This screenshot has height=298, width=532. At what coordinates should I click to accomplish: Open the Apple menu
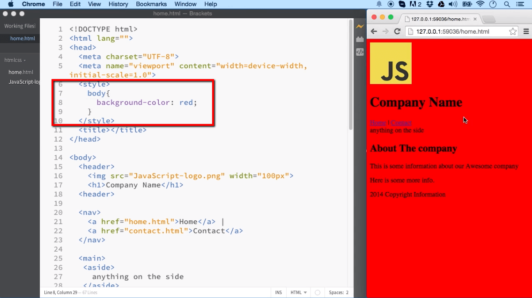pyautogui.click(x=10, y=4)
